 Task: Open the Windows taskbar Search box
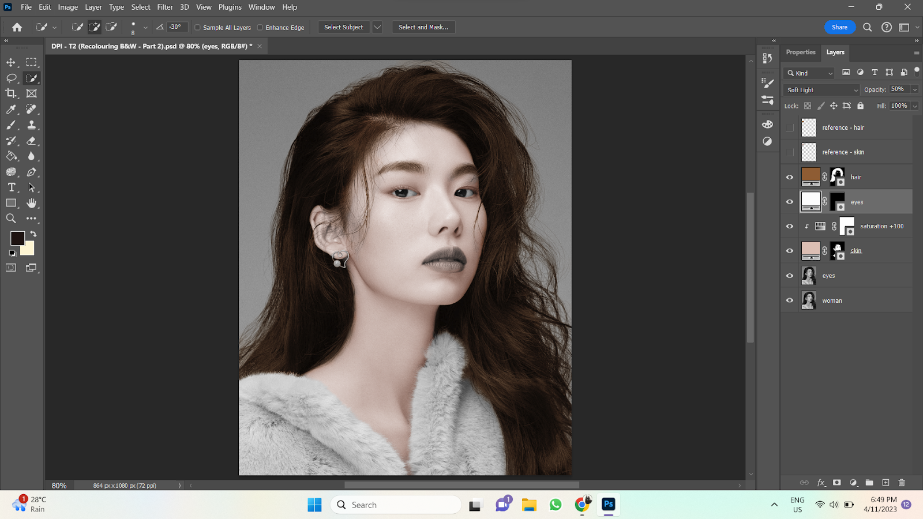396,505
